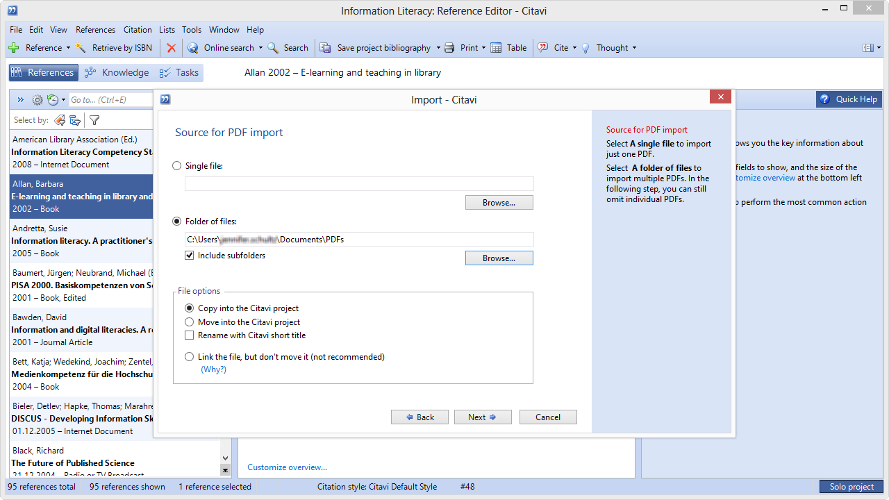Open the Save project bibliography dropdown arrow
The image size is (889, 500).
click(438, 48)
